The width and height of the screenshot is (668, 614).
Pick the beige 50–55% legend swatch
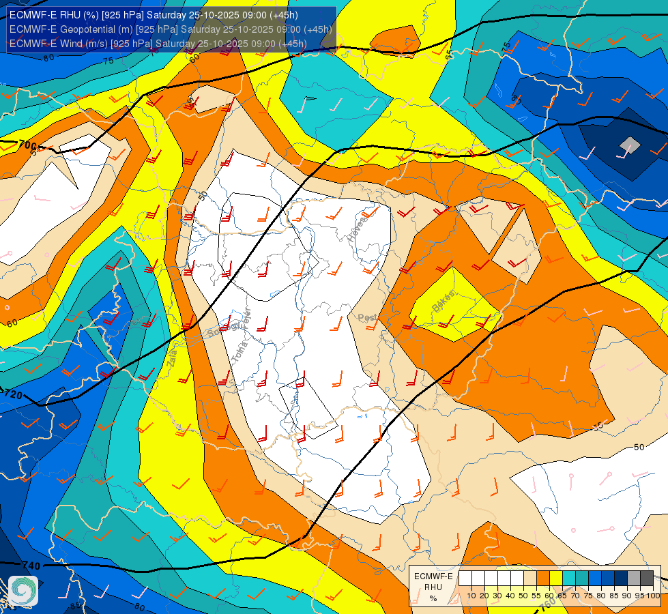tap(530, 579)
